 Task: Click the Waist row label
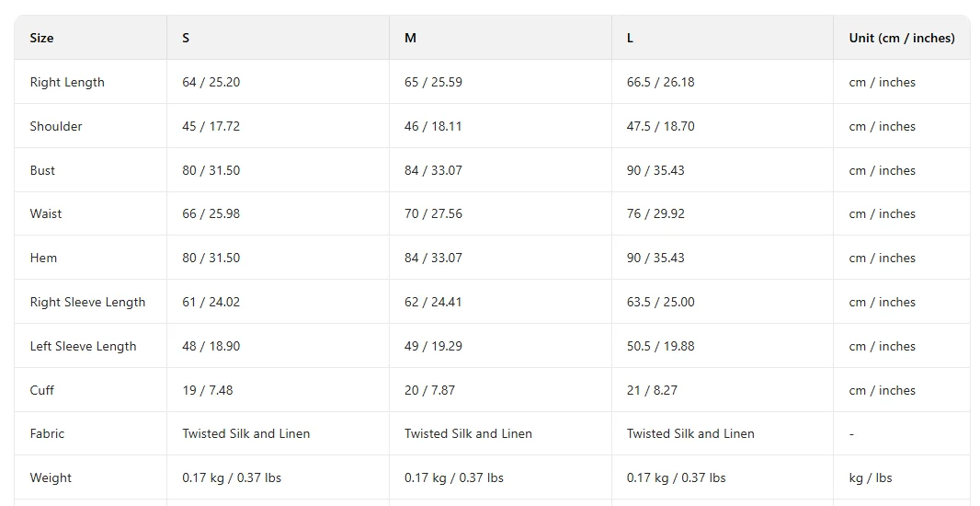pos(46,213)
